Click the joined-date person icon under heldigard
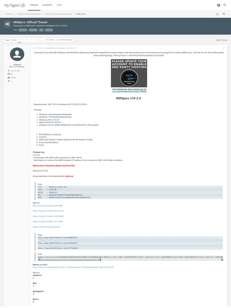The image size is (231, 308). [x=9, y=70]
